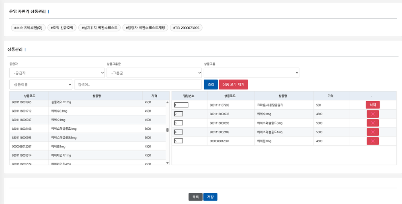The width and height of the screenshot is (402, 204).
Task: Click red X icon for 에쎄스페셜골드3mg row
Action: click(372, 123)
